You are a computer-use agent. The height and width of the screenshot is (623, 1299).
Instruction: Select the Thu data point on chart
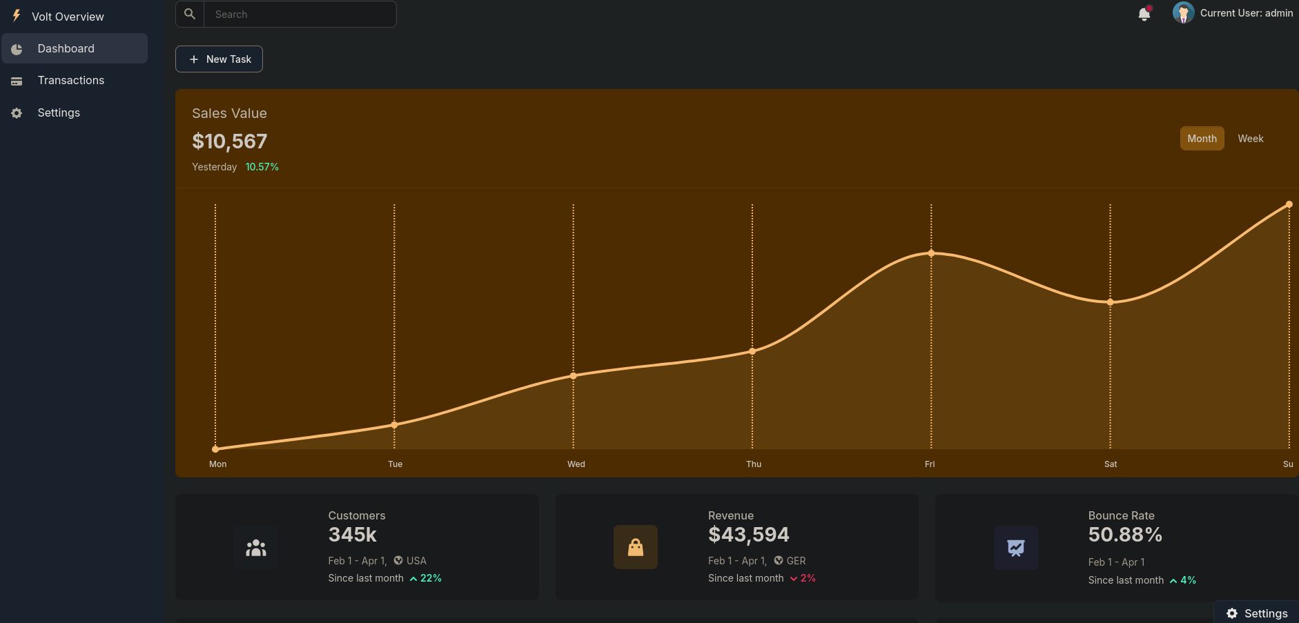pos(752,351)
